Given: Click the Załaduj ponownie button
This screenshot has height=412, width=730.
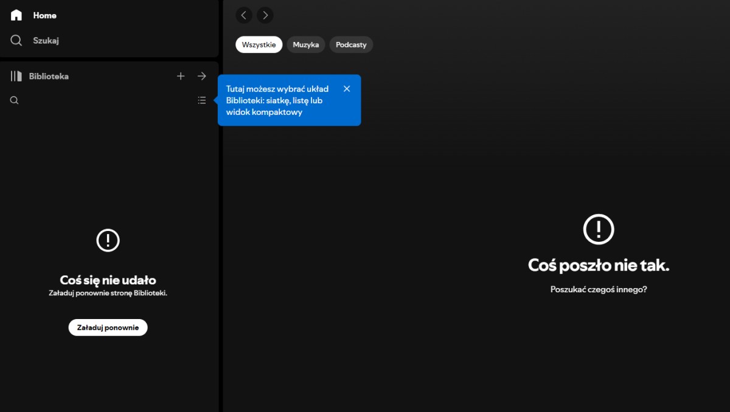Looking at the screenshot, I should [108, 328].
